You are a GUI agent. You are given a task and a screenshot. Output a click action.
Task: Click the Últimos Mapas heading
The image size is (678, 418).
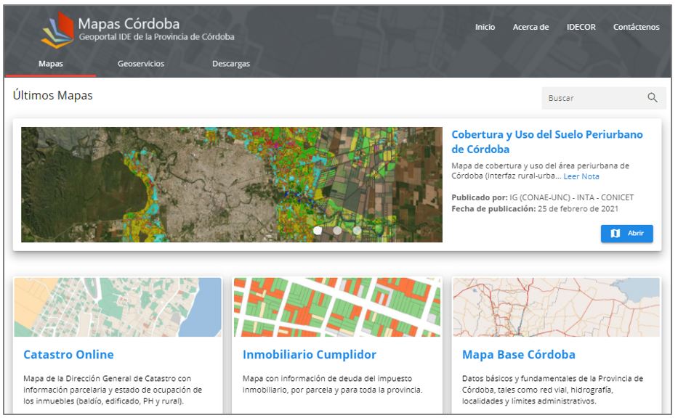(53, 96)
